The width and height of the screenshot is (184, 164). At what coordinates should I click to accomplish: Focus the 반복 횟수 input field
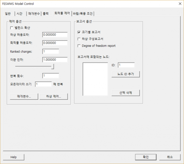(51, 76)
